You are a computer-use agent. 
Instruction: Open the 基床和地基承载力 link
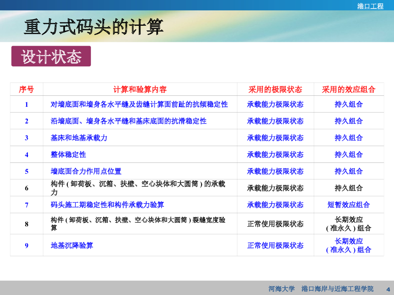click(x=79, y=138)
